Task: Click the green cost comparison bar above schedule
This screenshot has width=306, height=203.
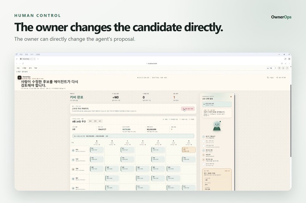Action: pyautogui.click(x=133, y=136)
